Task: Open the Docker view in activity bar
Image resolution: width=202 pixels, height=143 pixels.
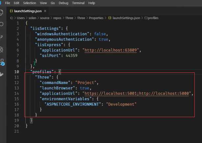Action: point(2,74)
